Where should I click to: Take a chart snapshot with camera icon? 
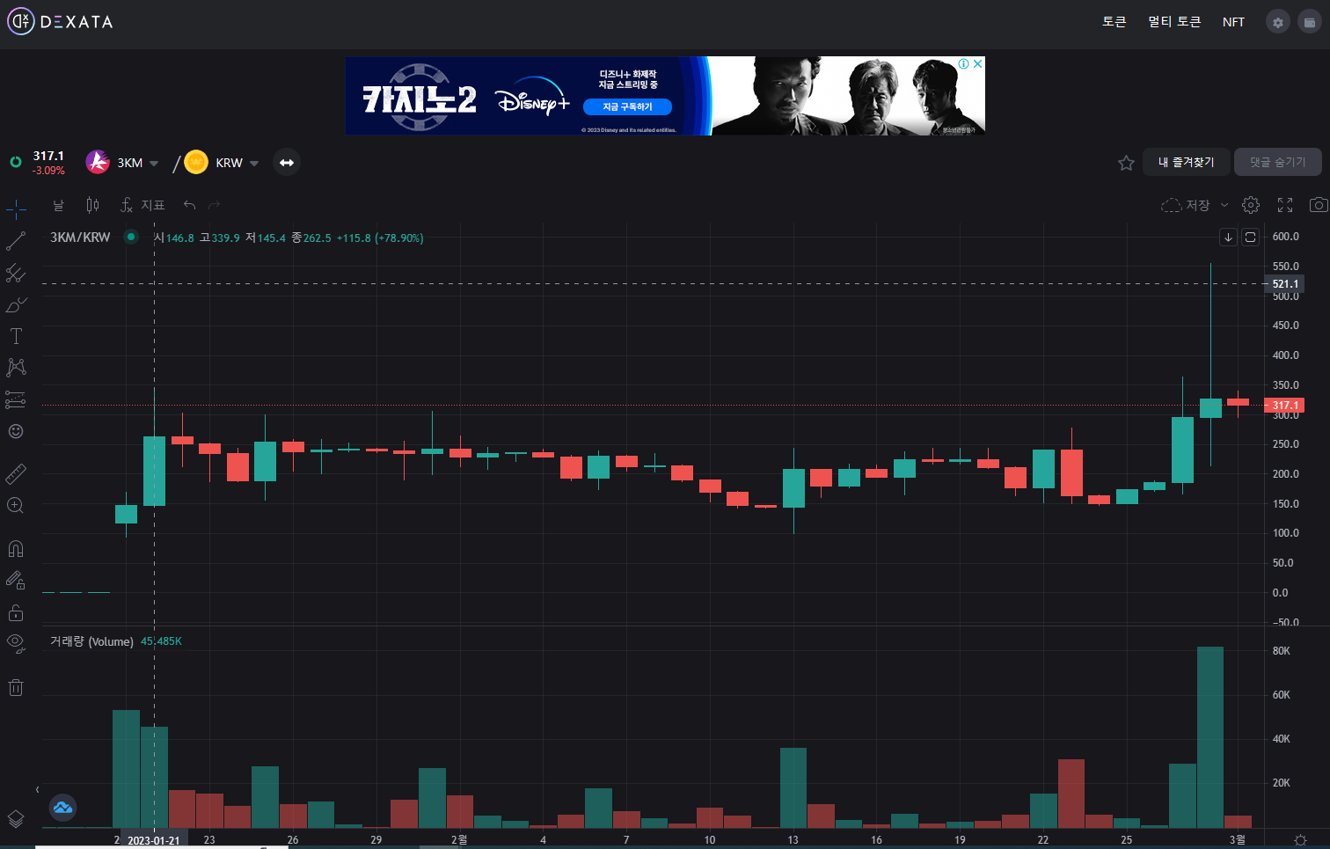[1318, 205]
